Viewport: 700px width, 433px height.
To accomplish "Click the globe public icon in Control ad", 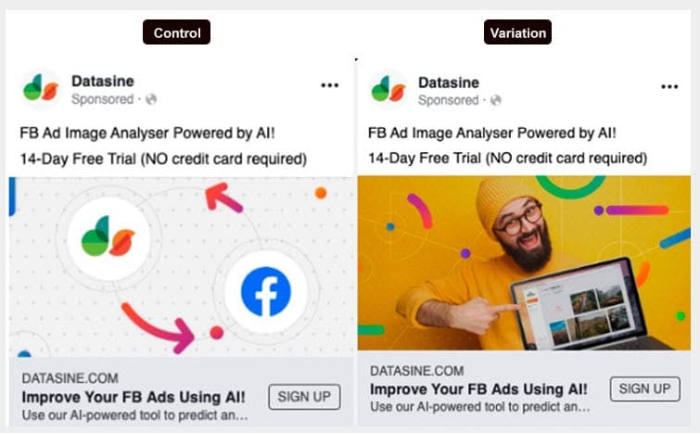I will point(151,99).
